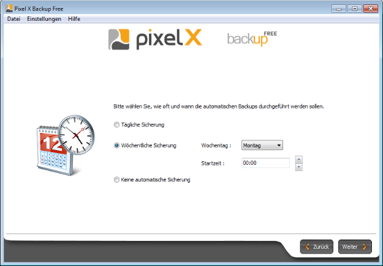Open the Hilfe menu
The height and width of the screenshot is (266, 383).
point(74,19)
